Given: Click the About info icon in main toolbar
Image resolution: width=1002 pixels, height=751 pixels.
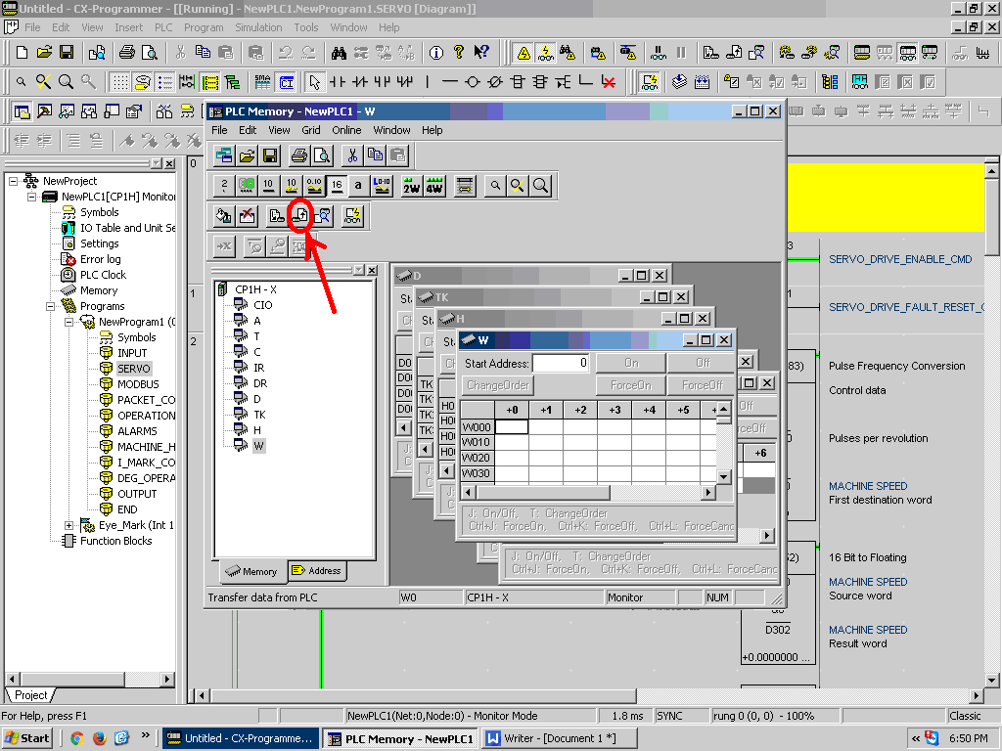Looking at the screenshot, I should click(436, 53).
